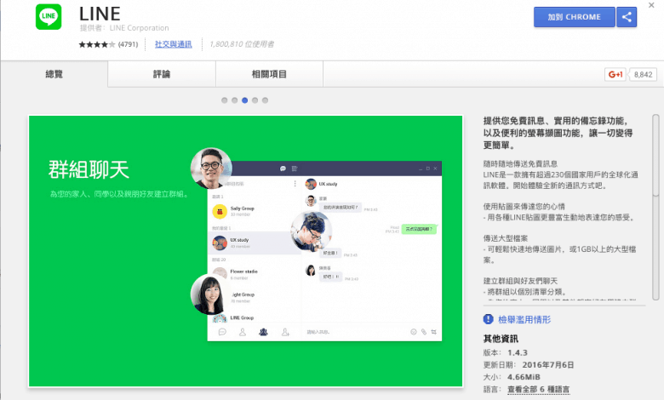The height and width of the screenshot is (400, 664).
Task: Click the 群組聊天 screenshot preview
Action: [246, 251]
